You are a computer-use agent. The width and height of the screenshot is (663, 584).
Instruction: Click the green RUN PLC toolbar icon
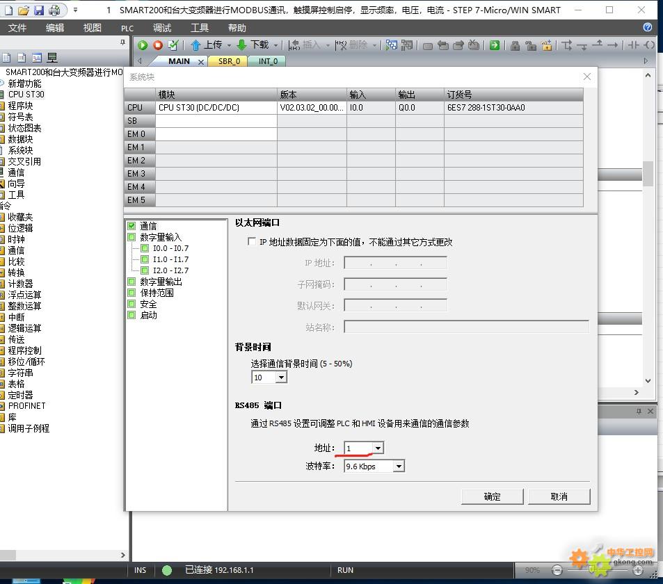[143, 45]
